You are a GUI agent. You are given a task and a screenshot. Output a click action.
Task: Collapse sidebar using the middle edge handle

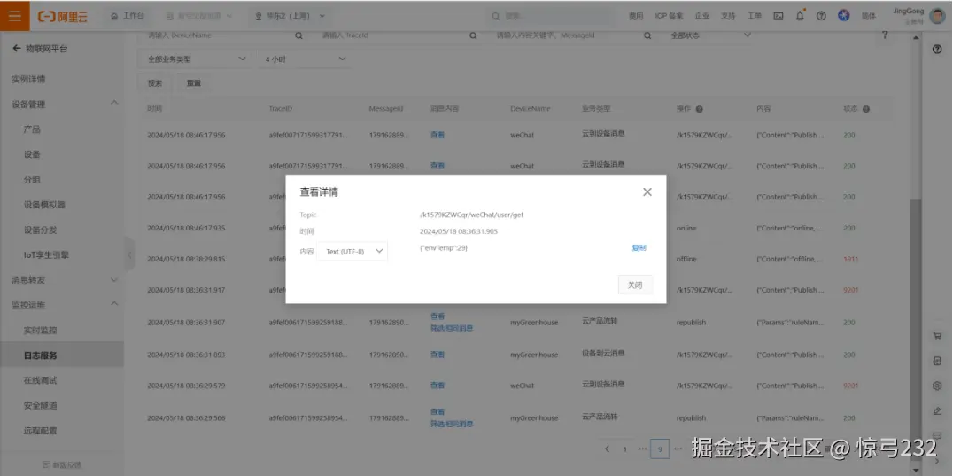[128, 254]
